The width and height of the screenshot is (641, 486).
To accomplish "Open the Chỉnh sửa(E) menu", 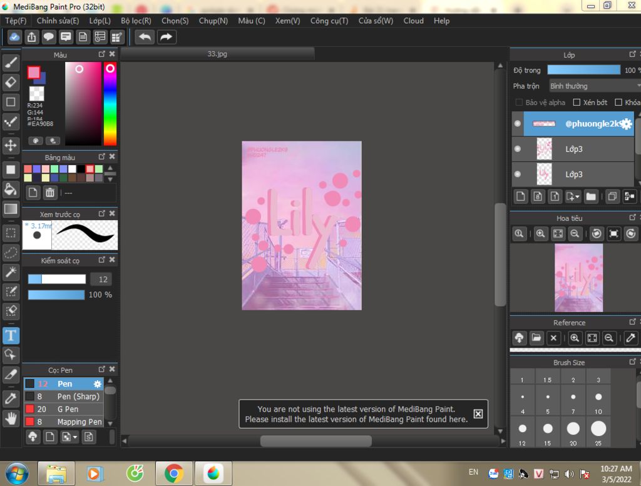I will coord(58,21).
